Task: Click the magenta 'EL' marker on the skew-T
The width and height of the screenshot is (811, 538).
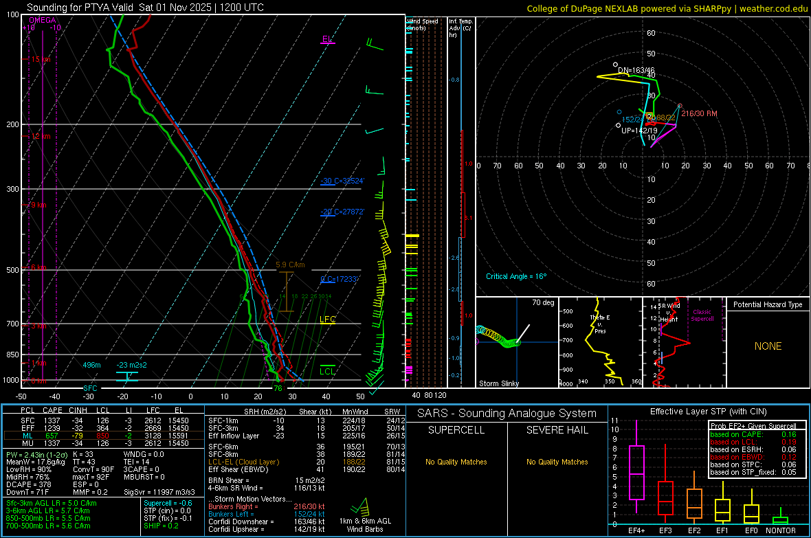Action: click(x=327, y=39)
